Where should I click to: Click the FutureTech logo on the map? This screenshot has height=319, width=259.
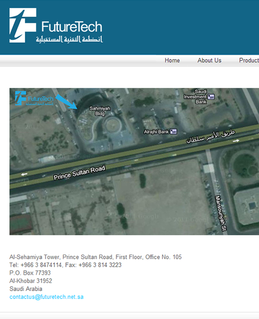pos(34,98)
